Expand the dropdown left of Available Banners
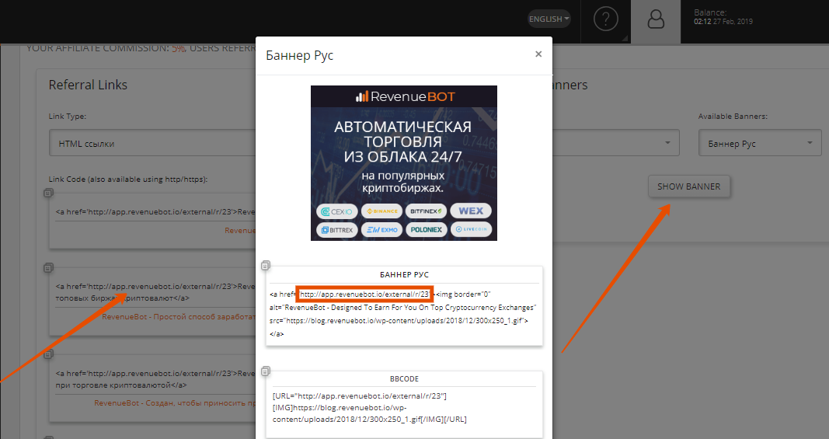 [615, 144]
